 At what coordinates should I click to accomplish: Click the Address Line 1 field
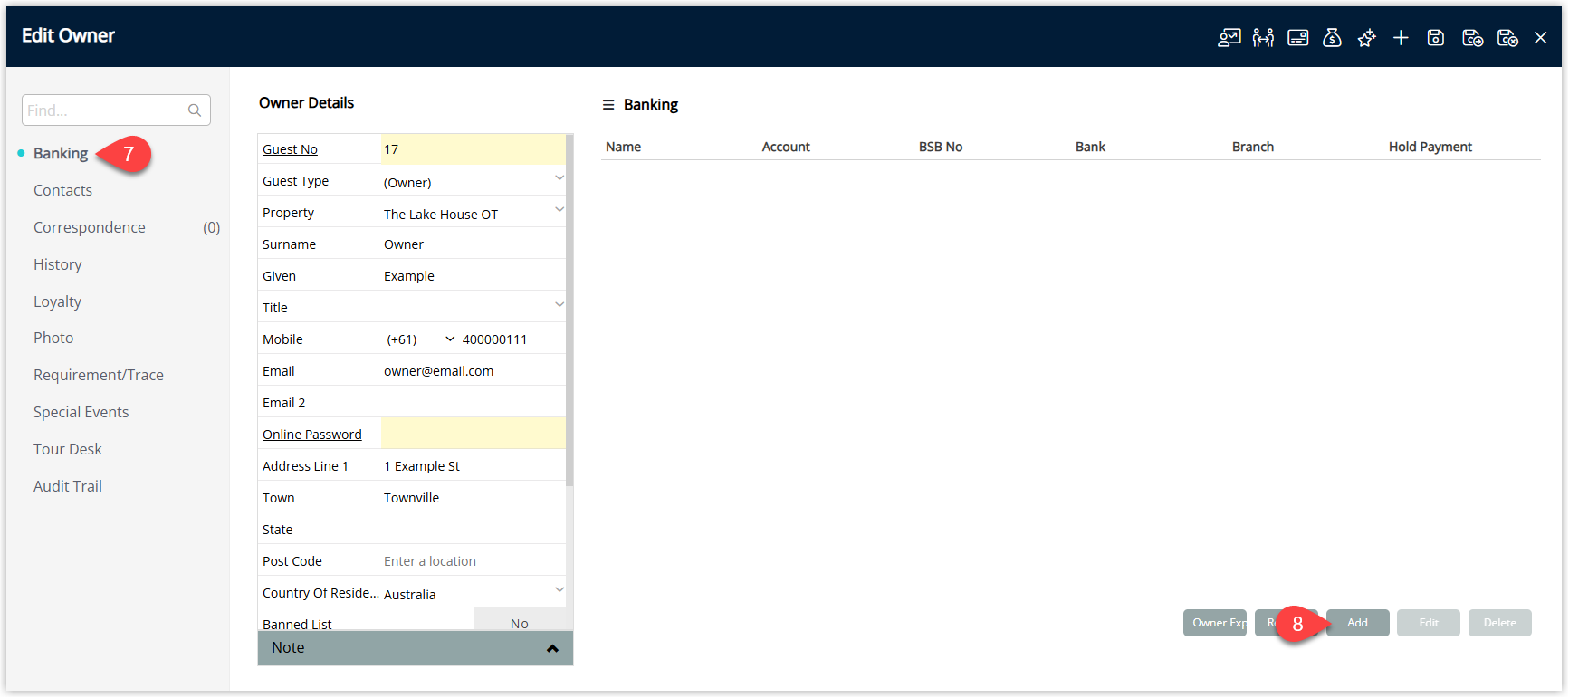point(473,466)
